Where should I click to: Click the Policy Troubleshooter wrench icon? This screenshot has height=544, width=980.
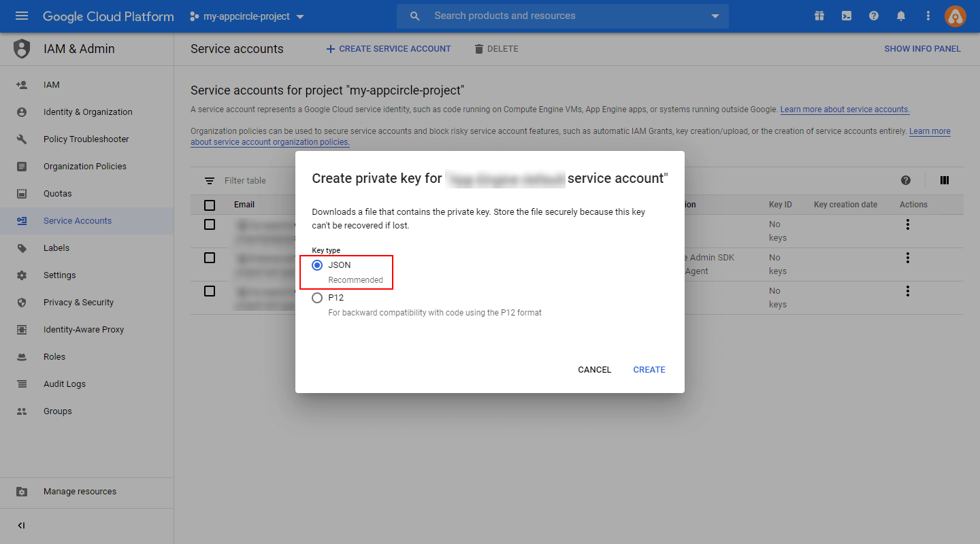tap(22, 139)
